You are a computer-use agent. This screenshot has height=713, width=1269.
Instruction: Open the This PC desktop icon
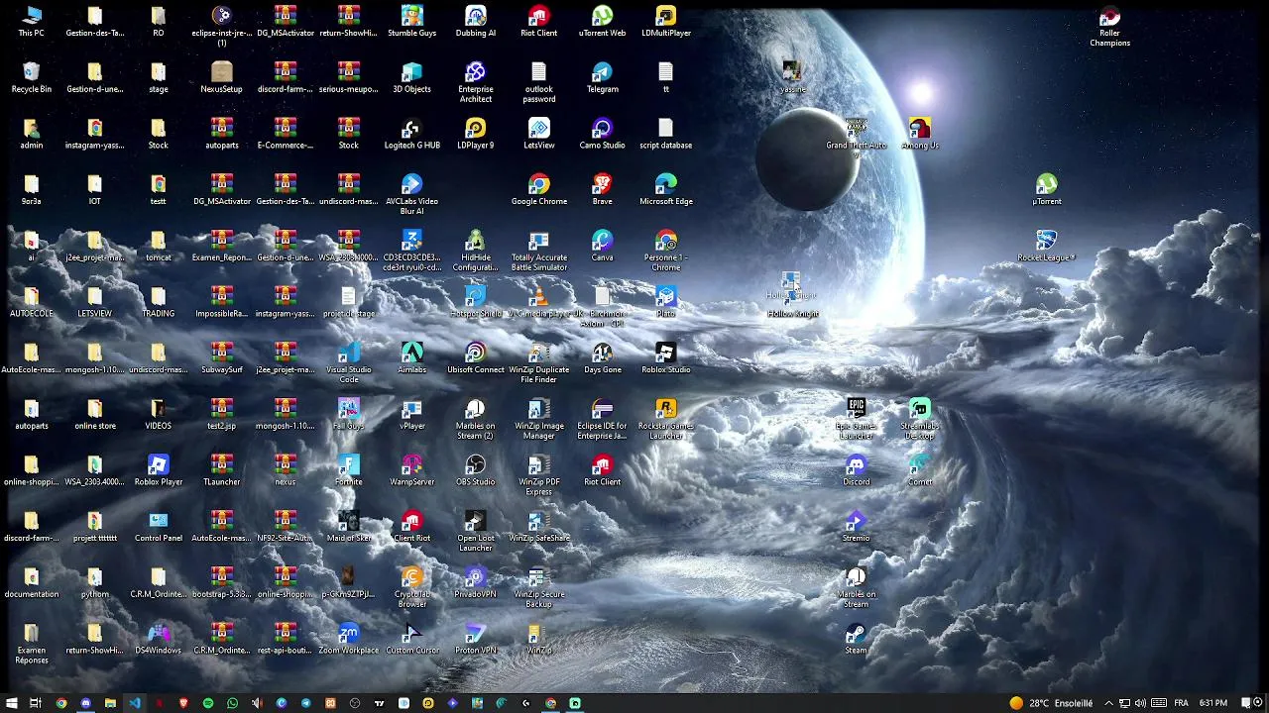pyautogui.click(x=31, y=22)
